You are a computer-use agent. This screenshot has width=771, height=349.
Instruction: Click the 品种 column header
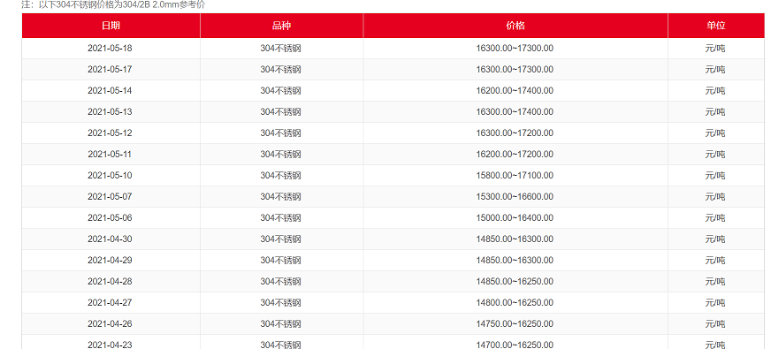point(281,26)
